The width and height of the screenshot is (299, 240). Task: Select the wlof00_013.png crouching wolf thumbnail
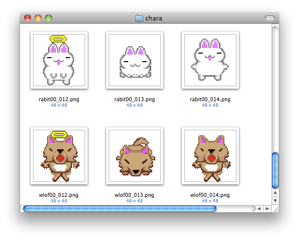pos(135,156)
